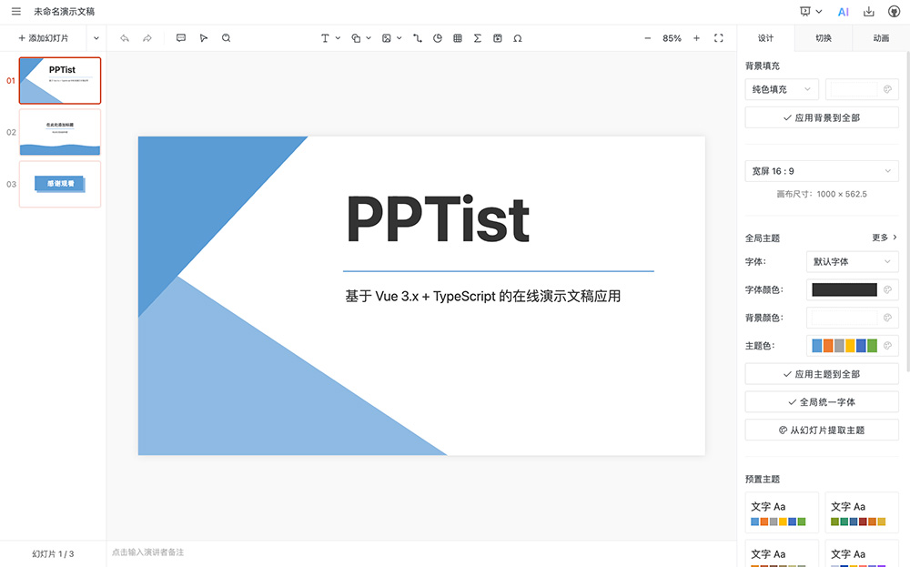Open the slide size dropdown showing 宽屏 16:9

(821, 171)
